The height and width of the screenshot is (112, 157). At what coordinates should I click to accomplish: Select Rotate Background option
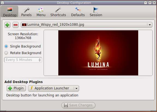[x=23, y=53]
